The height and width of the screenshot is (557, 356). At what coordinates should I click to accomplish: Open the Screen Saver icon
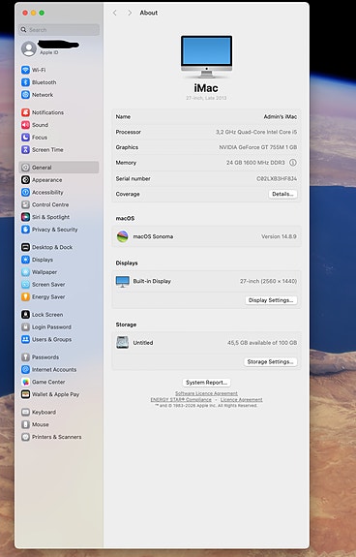pos(25,285)
